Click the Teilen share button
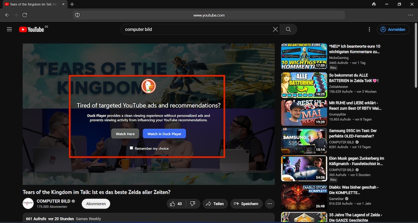This screenshot has height=223, width=418. tap(215, 204)
